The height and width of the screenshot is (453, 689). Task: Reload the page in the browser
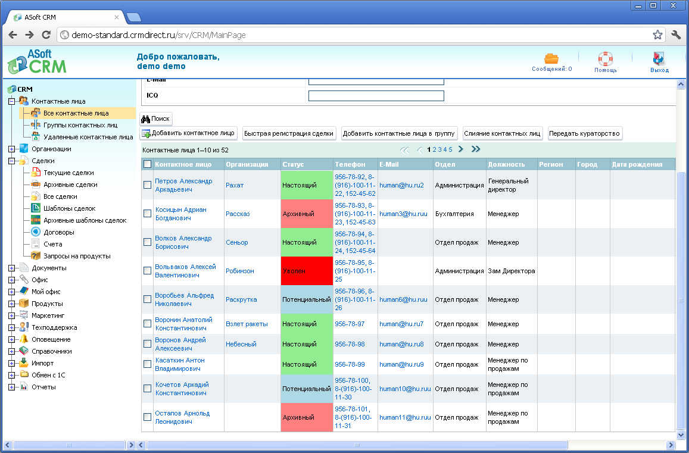pyautogui.click(x=46, y=35)
